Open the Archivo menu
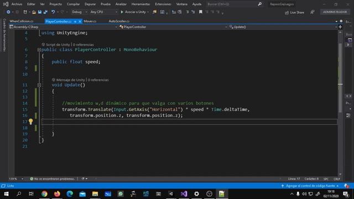Image resolution: width=354 pixels, height=199 pixels. coord(17,4)
